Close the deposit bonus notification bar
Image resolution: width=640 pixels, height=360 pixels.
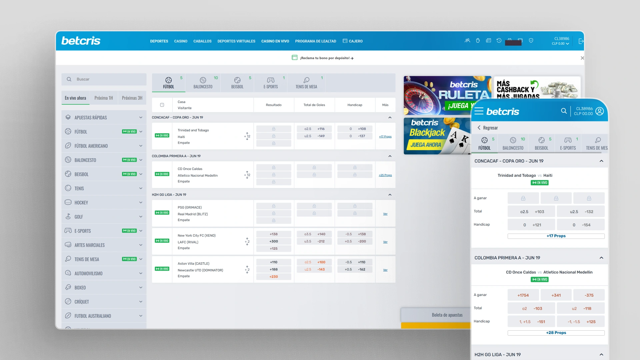click(582, 58)
